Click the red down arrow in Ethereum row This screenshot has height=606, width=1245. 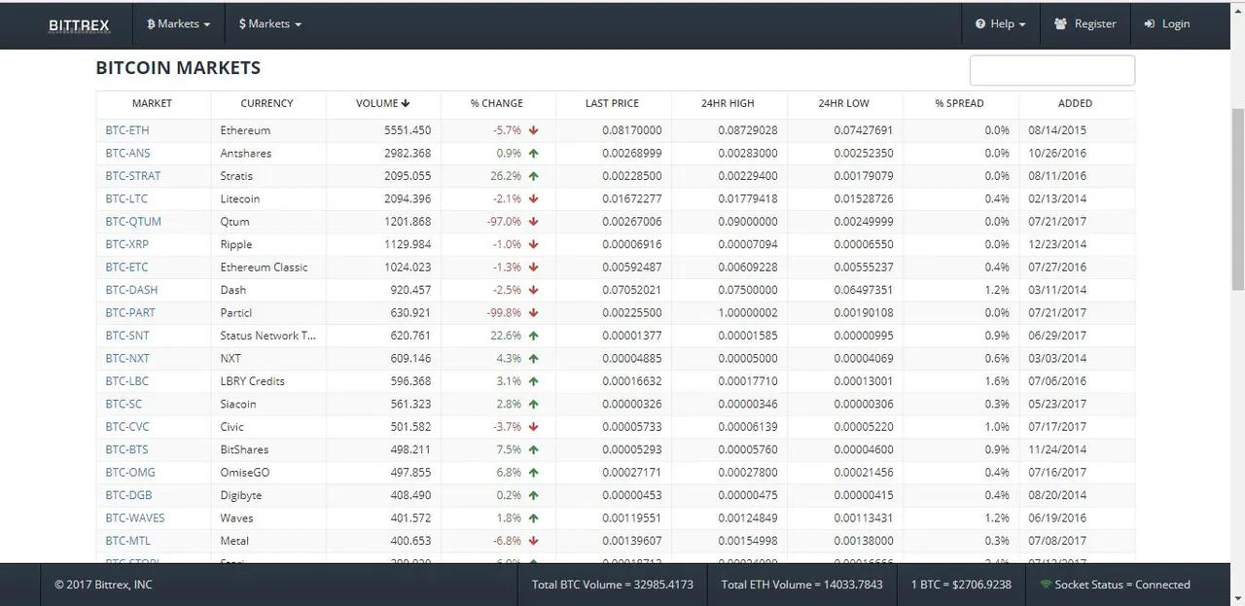point(534,130)
